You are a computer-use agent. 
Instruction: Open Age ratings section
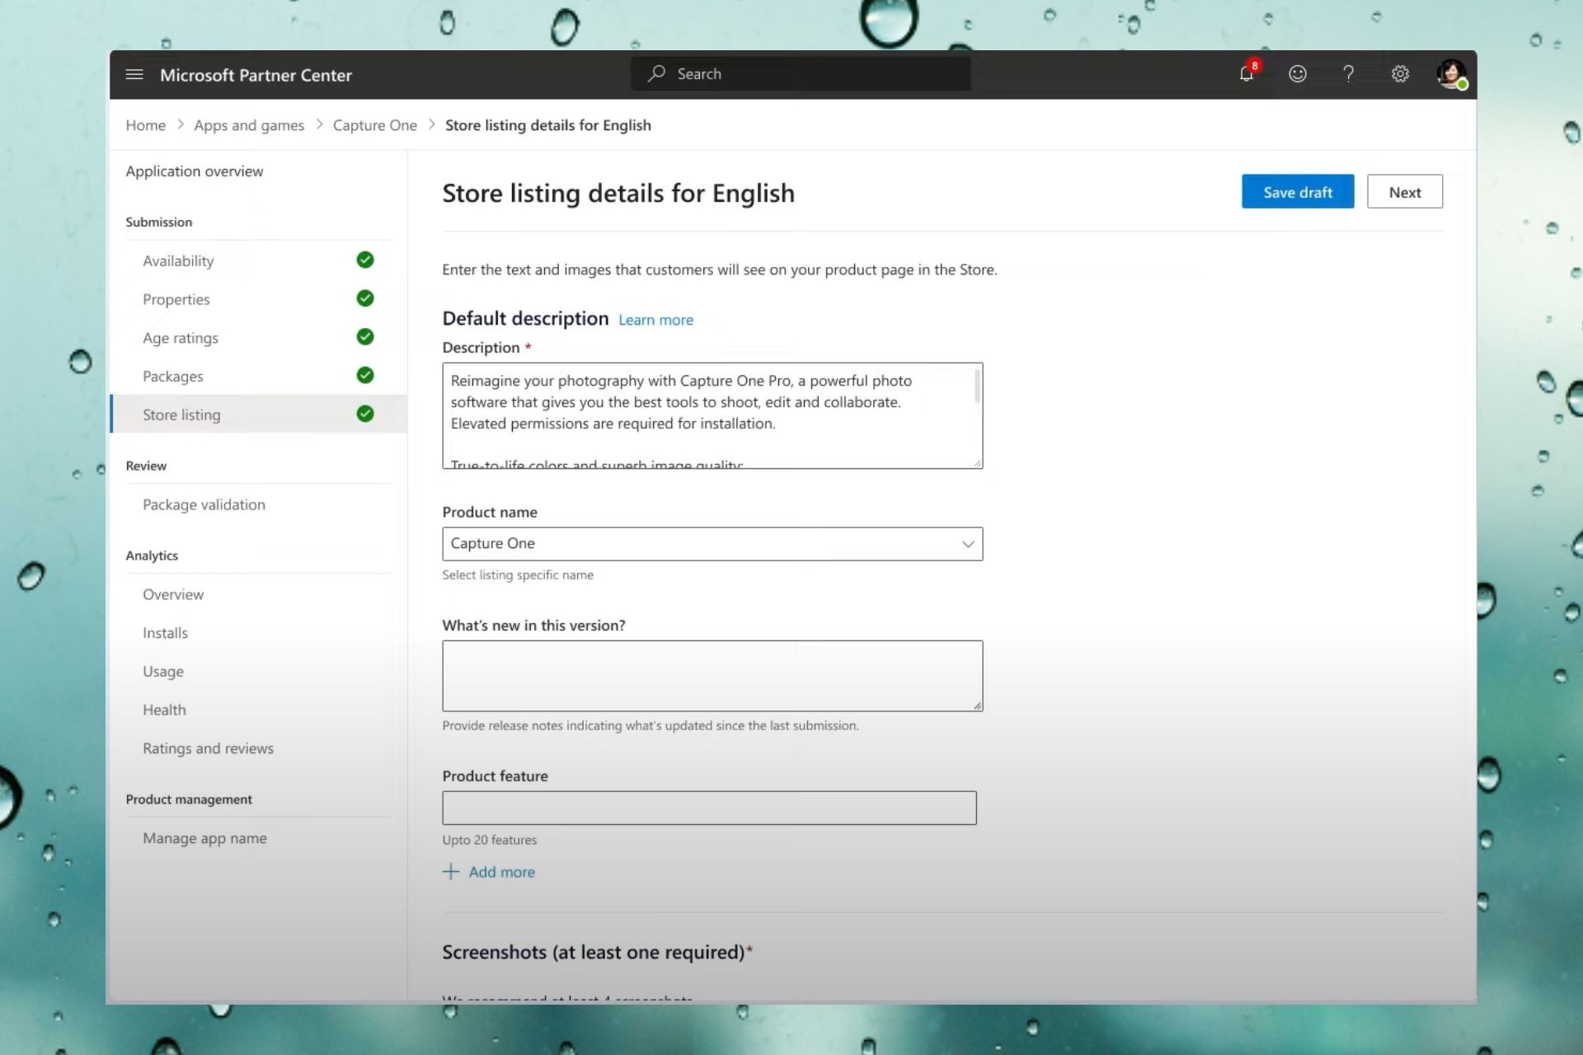pyautogui.click(x=181, y=338)
